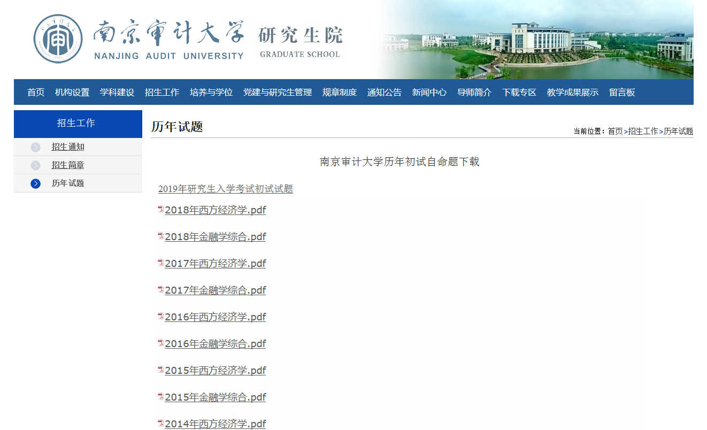707x430 pixels.
Task: Click the PDF icon beside 2016年西方经济学.pdf
Action: tap(160, 317)
